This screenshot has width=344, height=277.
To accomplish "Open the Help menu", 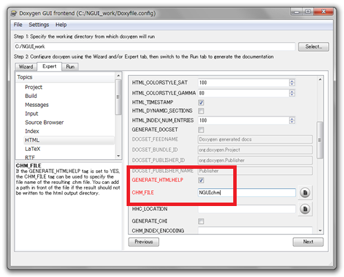I will click(x=61, y=25).
